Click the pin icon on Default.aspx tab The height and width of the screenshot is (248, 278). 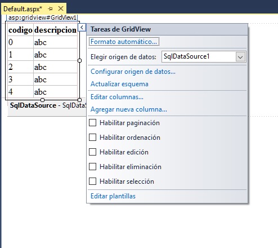50,9
